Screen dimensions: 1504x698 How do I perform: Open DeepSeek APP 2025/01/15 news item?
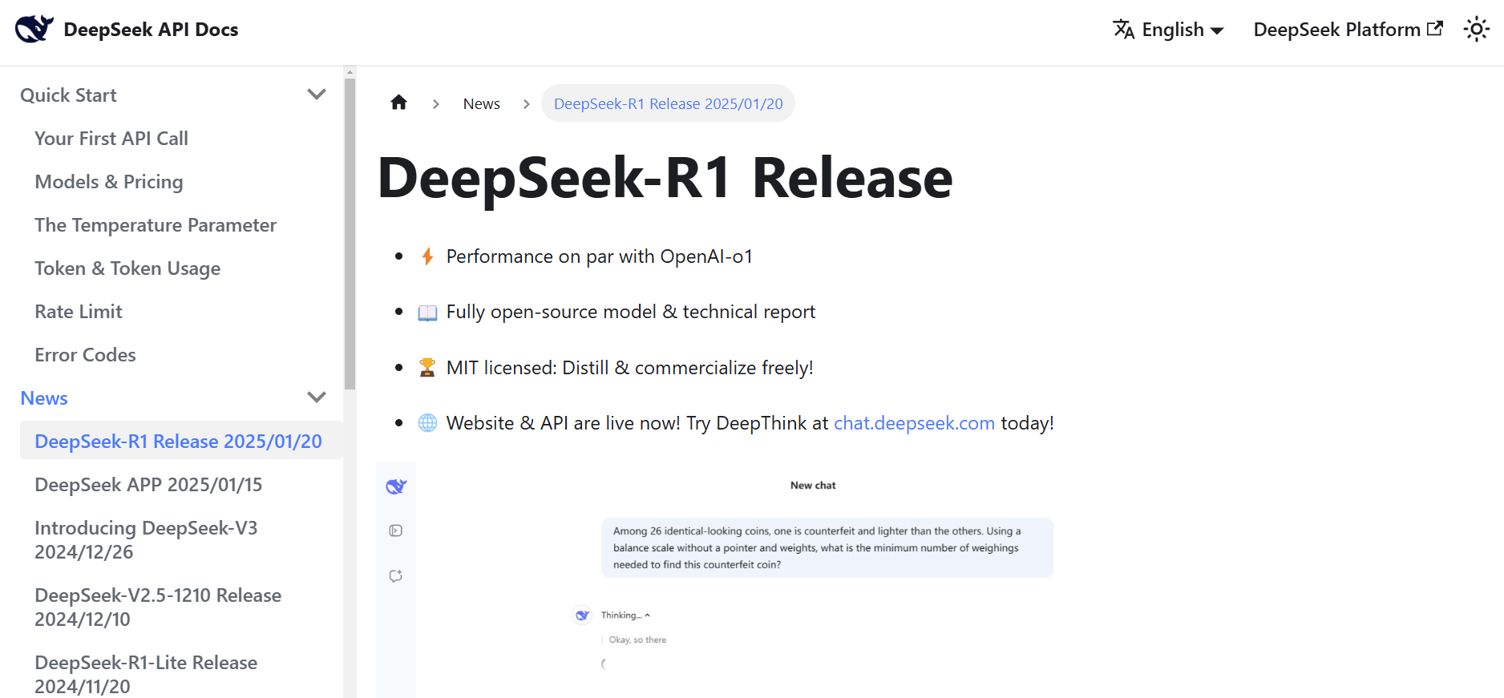click(x=148, y=485)
